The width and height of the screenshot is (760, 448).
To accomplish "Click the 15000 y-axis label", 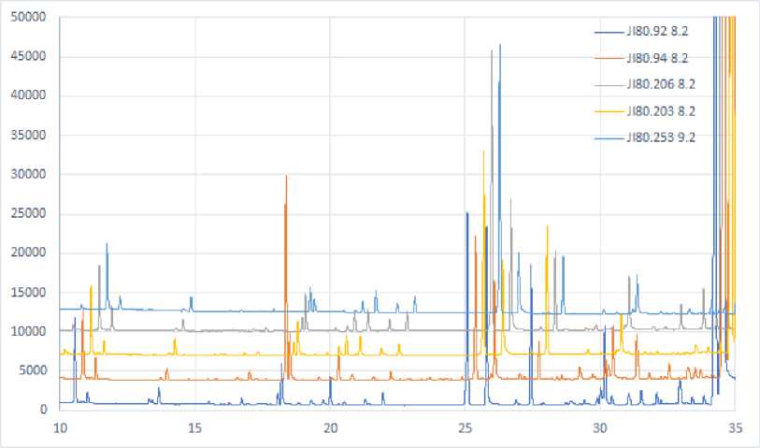I will tap(28, 292).
